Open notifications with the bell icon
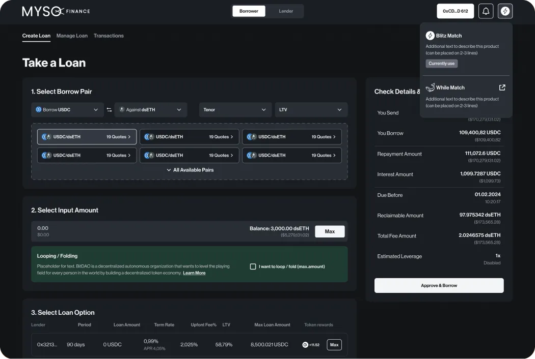This screenshot has height=359, width=535. click(x=486, y=11)
